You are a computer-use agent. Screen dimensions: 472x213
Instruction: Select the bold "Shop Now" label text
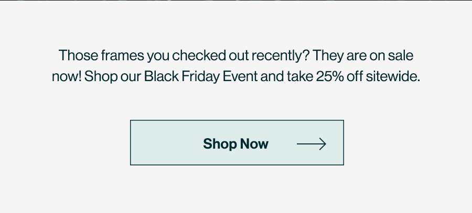pos(235,144)
